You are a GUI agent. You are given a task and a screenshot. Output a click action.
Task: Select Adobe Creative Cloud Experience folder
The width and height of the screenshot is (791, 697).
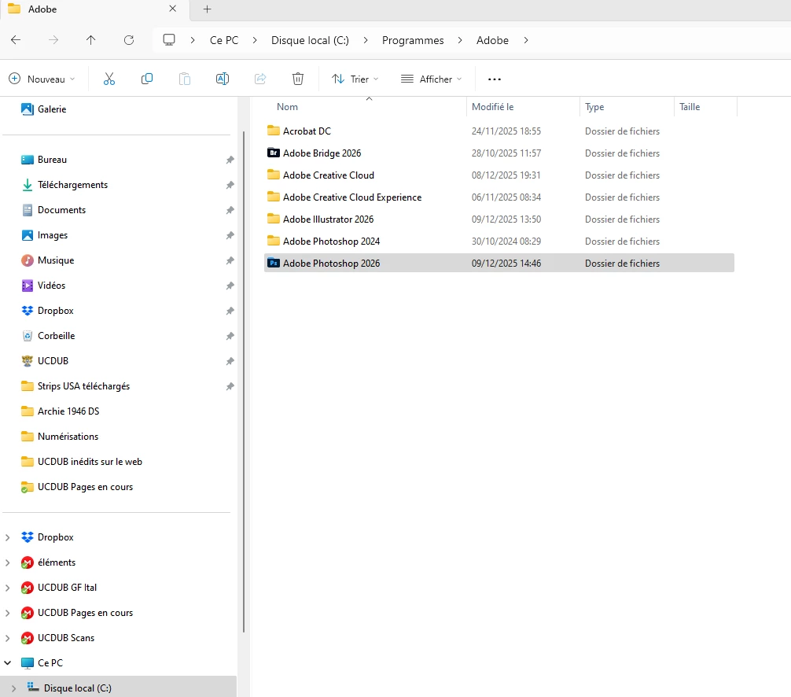click(x=352, y=197)
